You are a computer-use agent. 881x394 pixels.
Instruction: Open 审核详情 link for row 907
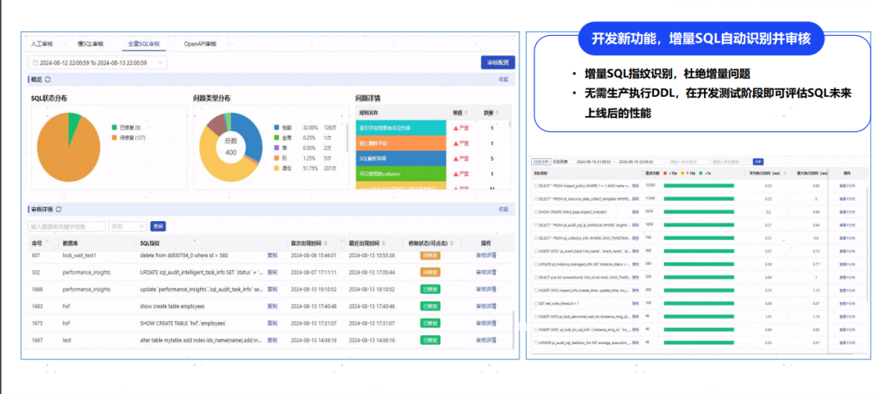click(486, 255)
